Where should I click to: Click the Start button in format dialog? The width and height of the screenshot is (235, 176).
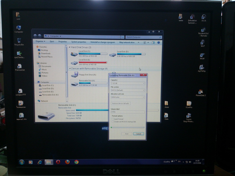pos(127,134)
